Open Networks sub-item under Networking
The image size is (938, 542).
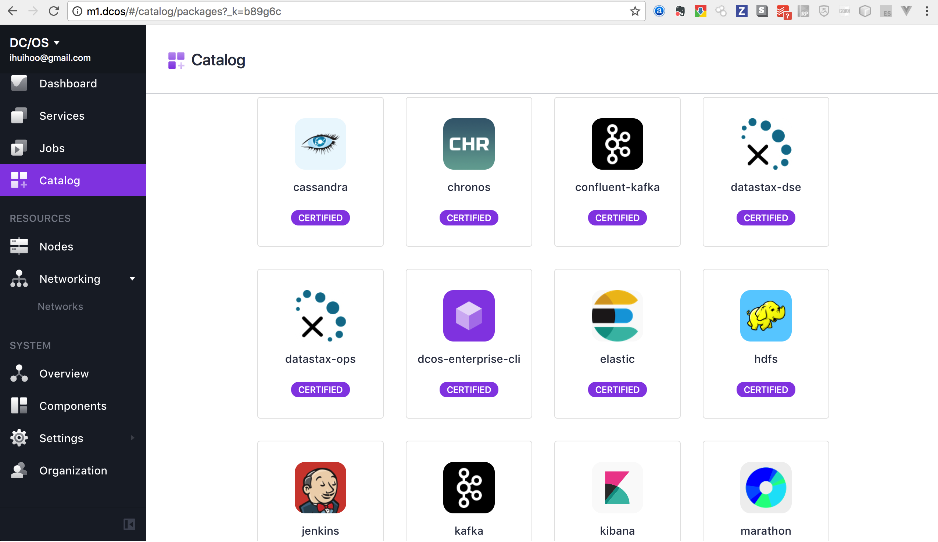coord(60,307)
